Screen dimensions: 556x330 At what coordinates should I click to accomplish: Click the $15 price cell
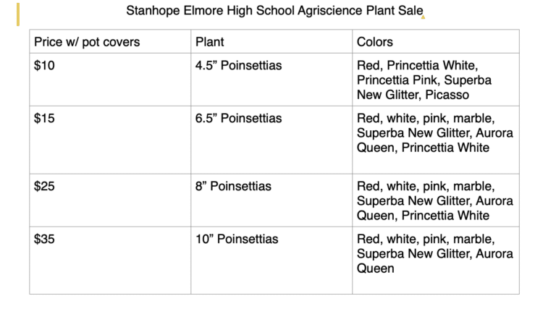(x=44, y=119)
